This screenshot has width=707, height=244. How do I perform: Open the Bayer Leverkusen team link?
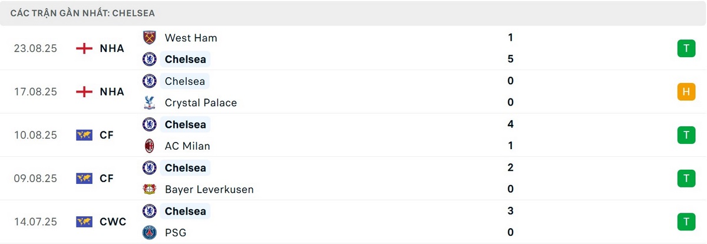tap(209, 189)
